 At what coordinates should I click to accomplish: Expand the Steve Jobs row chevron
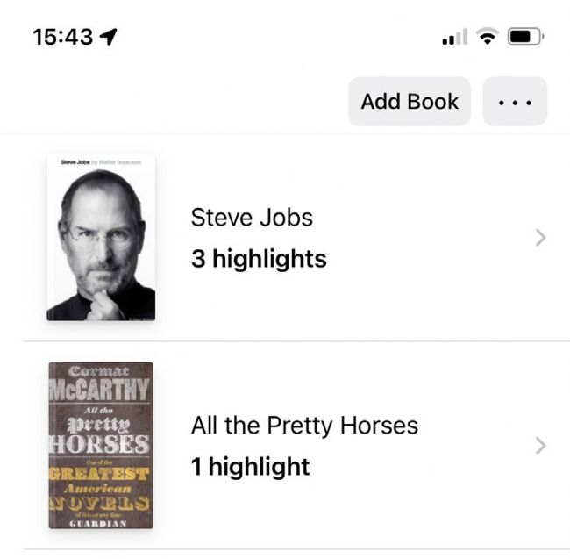coord(540,238)
